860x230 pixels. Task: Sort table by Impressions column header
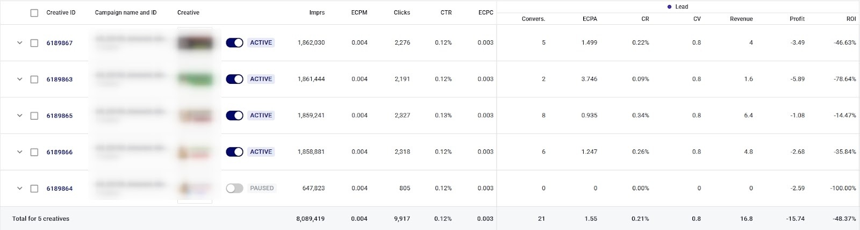pos(317,13)
